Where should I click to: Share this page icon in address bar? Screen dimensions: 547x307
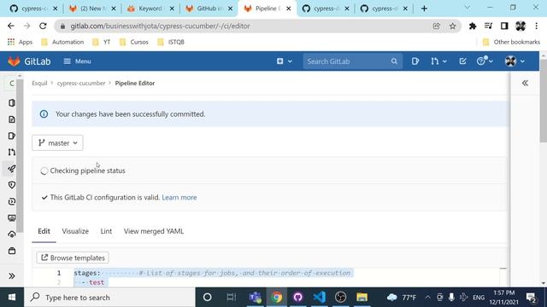point(437,26)
